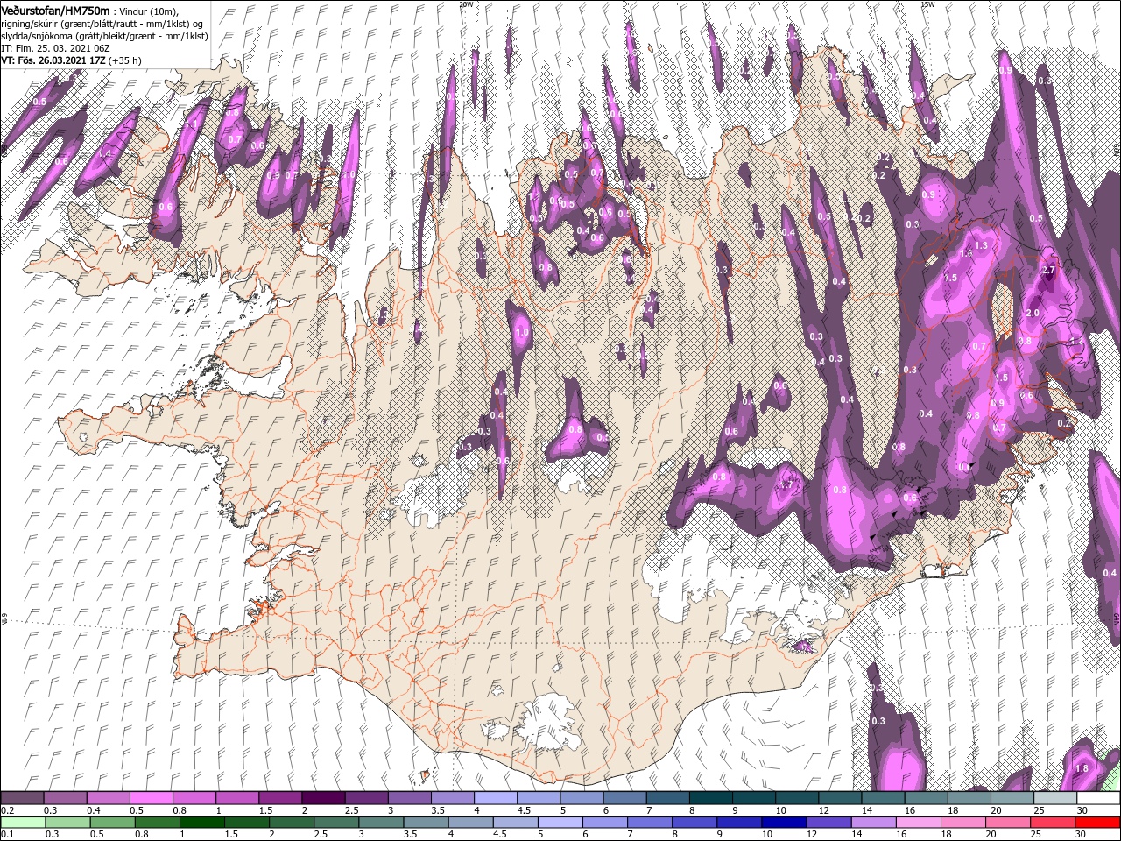Click the '30' label in the bottom legend row
This screenshot has width=1121, height=841.
pyautogui.click(x=1082, y=835)
